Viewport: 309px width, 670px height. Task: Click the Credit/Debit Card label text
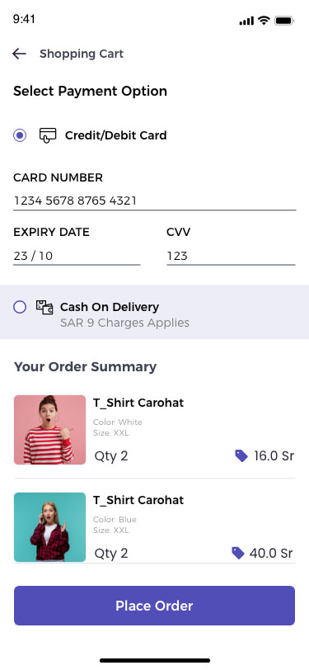(115, 135)
